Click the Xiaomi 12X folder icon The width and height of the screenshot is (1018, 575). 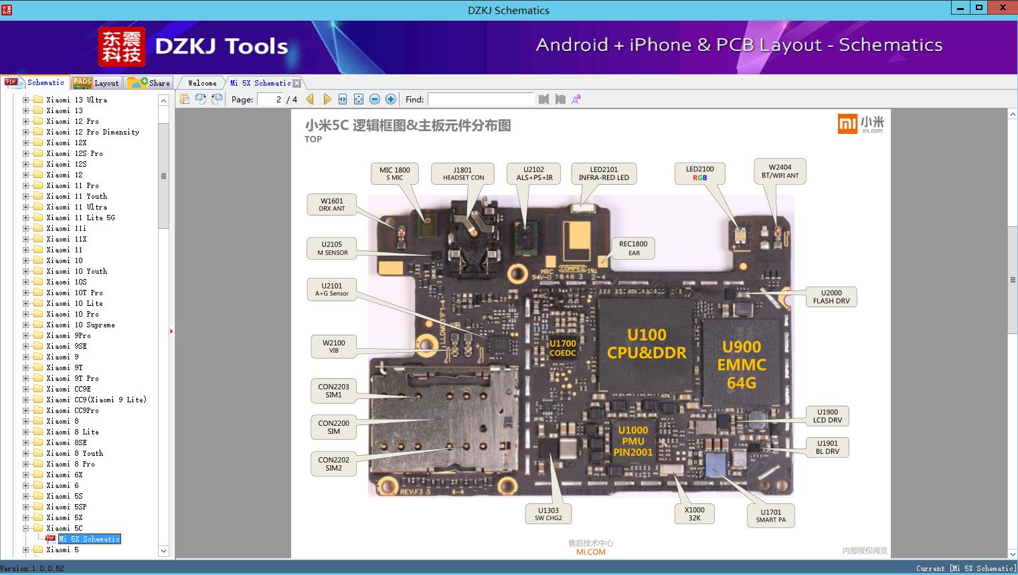pyautogui.click(x=38, y=143)
